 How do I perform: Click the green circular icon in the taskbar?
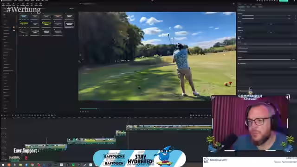coord(73,165)
